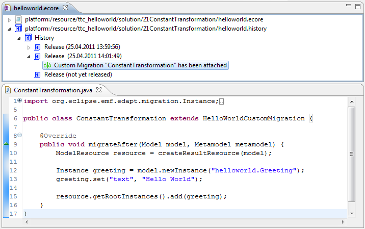Click the override marker on line 9
365x229 pixels.
(6, 144)
